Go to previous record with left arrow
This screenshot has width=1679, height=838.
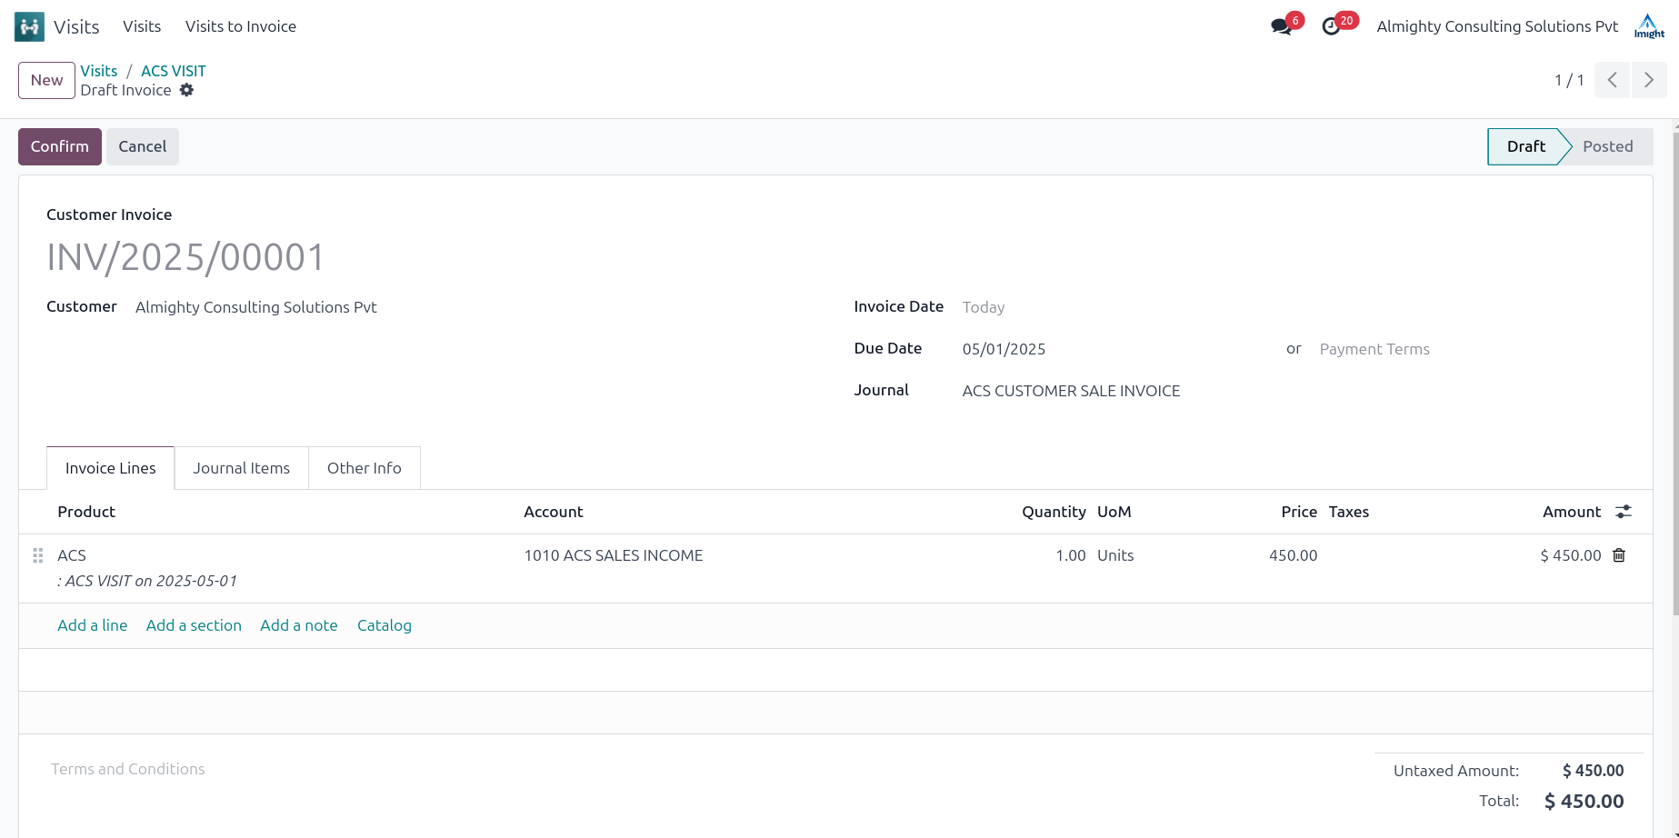pyautogui.click(x=1612, y=80)
